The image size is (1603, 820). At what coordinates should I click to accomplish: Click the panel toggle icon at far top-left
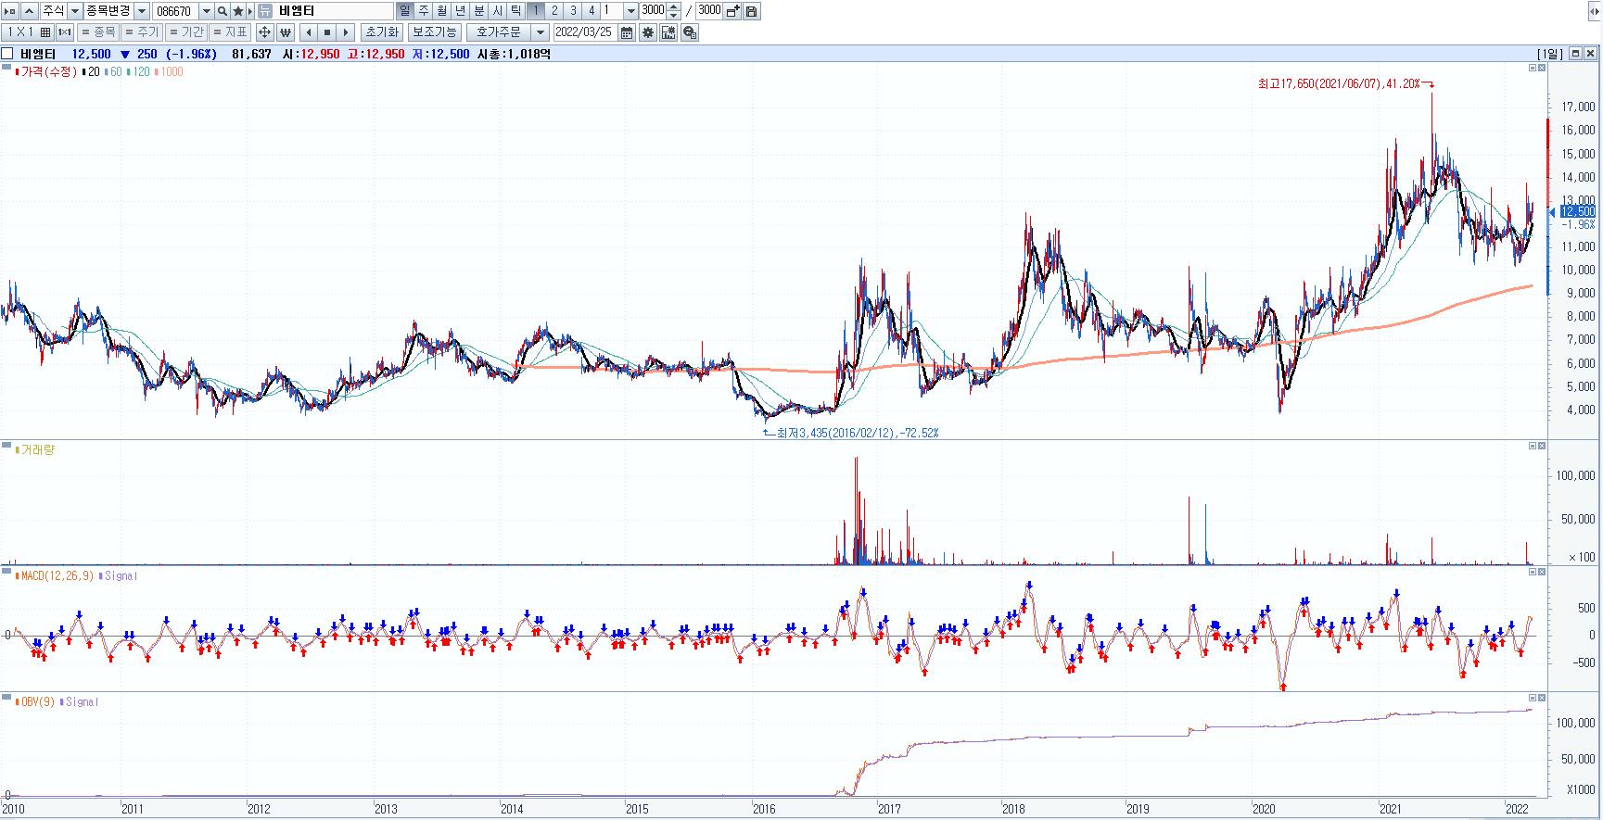[10, 11]
